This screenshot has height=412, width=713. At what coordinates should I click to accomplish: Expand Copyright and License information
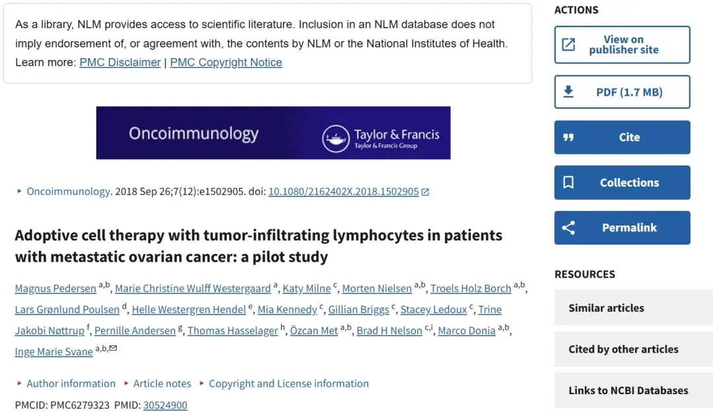284,384
